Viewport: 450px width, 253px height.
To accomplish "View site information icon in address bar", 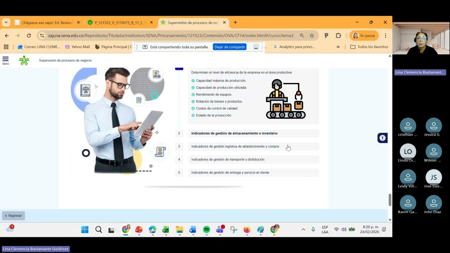I will tap(42, 35).
